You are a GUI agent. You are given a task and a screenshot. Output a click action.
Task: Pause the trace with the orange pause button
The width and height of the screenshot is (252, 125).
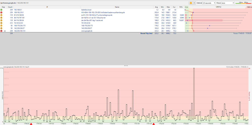point(191,3)
